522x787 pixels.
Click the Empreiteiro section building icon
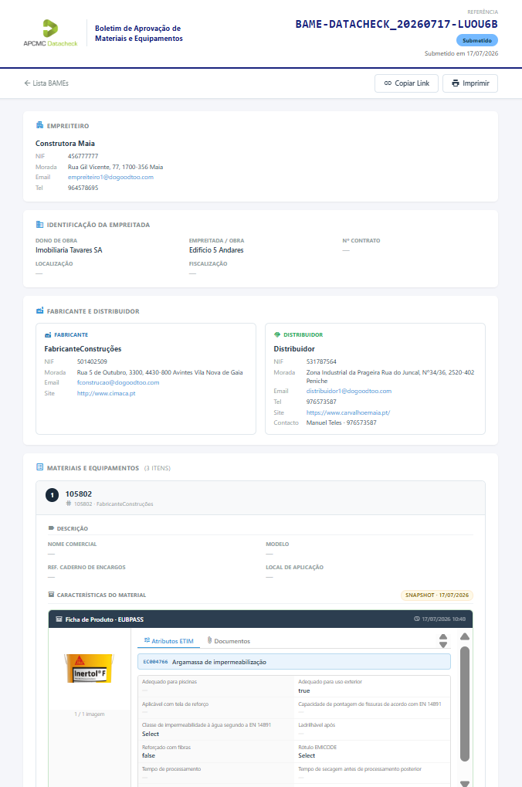coord(39,125)
